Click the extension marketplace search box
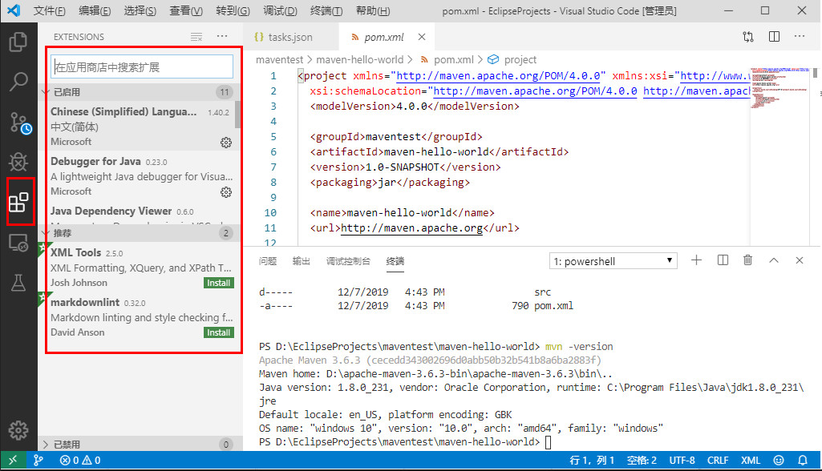The height and width of the screenshot is (471, 822). coord(143,66)
